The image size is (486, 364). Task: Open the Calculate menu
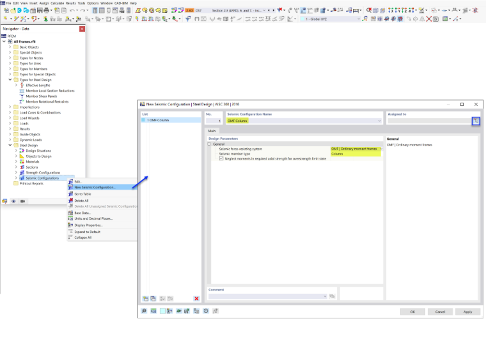coord(57,3)
